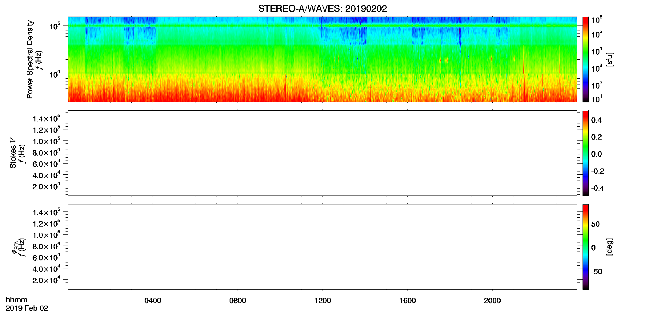Click the degrees color bar beside bottom panel

(585, 247)
